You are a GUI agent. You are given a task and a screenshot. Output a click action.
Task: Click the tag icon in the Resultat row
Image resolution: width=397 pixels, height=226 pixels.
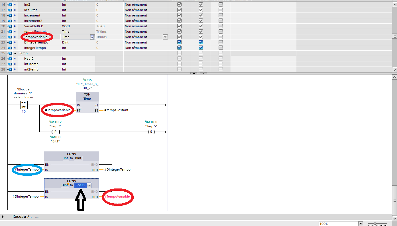click(x=9, y=10)
